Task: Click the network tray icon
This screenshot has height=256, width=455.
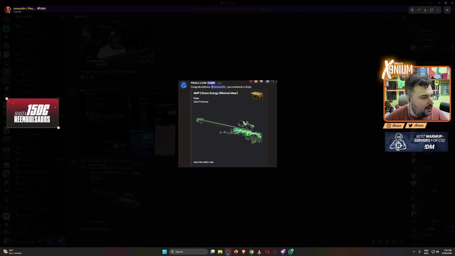Action: click(433, 252)
